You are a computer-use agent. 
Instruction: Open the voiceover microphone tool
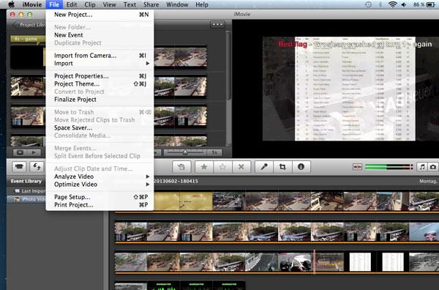[264, 167]
